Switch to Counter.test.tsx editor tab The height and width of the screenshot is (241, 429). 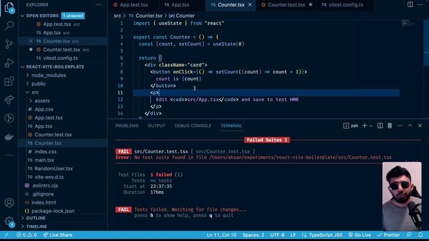286,5
